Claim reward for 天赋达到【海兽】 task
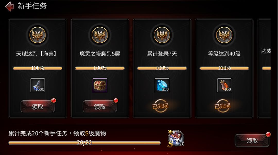This screenshot has height=155, width=278. [x=38, y=106]
